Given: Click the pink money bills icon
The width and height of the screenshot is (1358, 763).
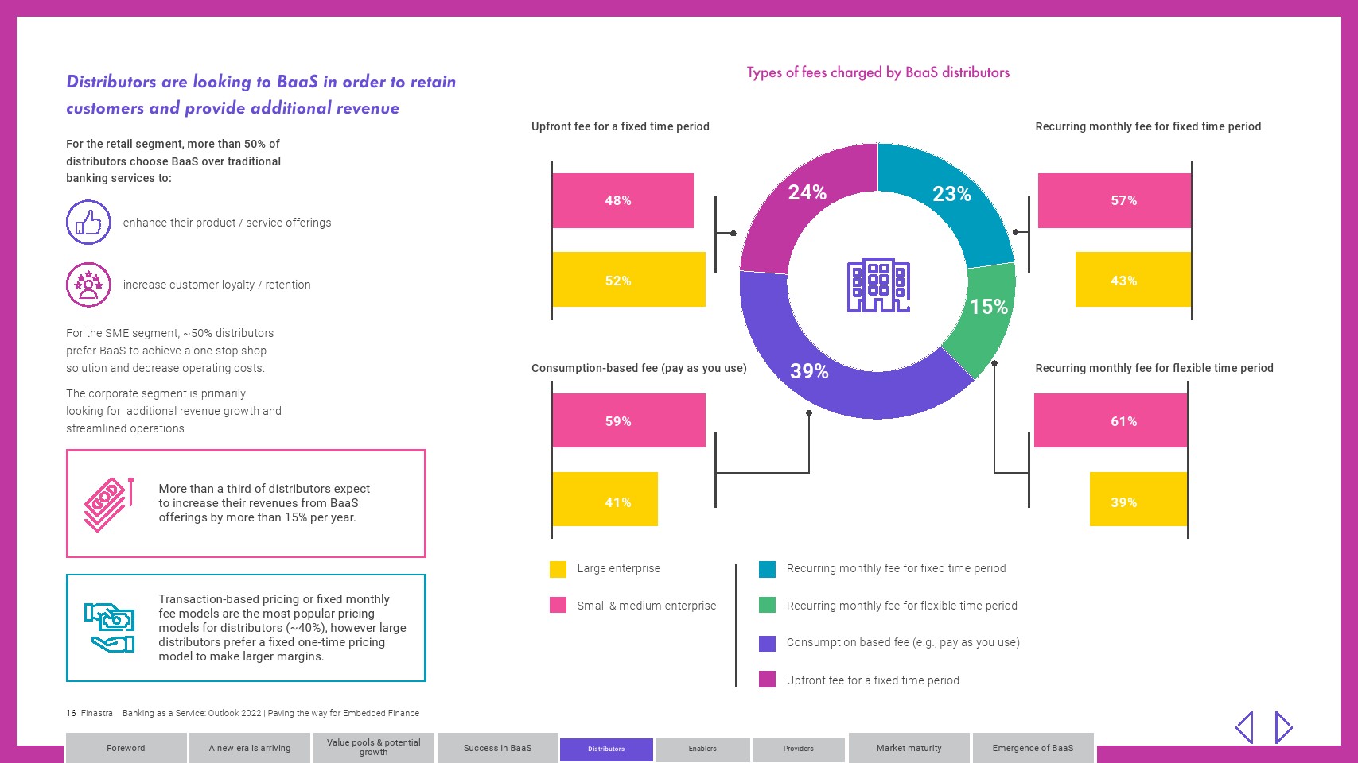Looking at the screenshot, I should pyautogui.click(x=108, y=504).
